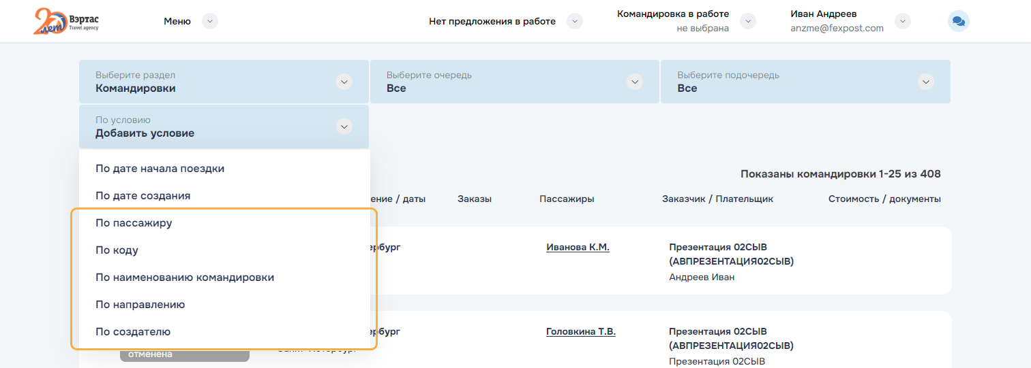Expand the Выберите подочередь selector
The image size is (1031, 368).
[925, 82]
